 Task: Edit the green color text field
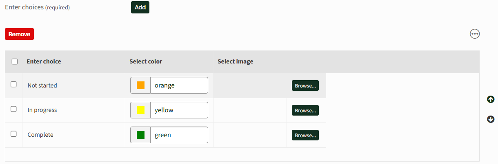coord(179,135)
